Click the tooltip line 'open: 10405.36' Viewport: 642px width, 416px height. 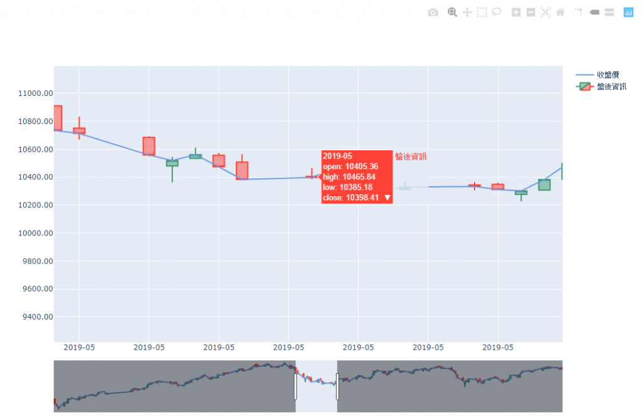[350, 167]
